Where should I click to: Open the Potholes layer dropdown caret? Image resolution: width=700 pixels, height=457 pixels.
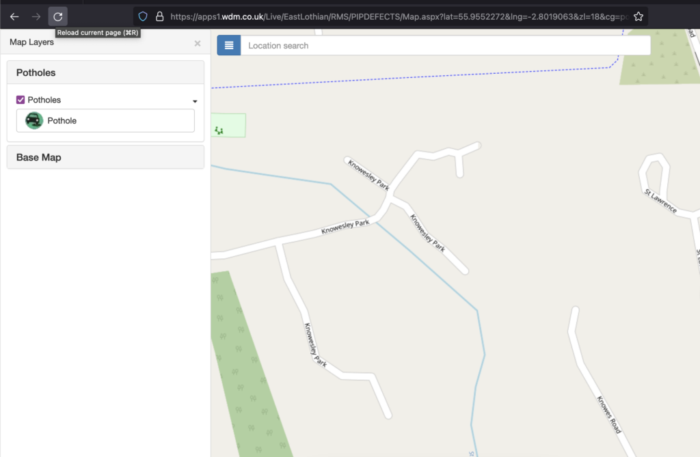(x=195, y=101)
